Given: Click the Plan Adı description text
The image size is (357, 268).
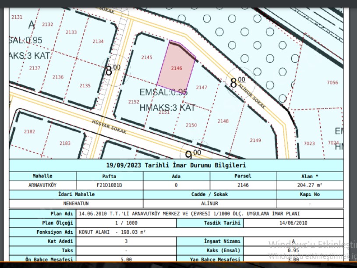Looking at the screenshot, I should (189, 214).
